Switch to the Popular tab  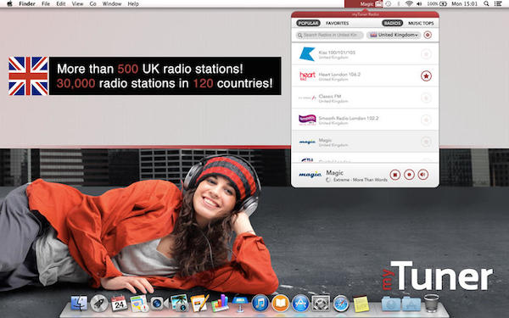[x=308, y=23]
